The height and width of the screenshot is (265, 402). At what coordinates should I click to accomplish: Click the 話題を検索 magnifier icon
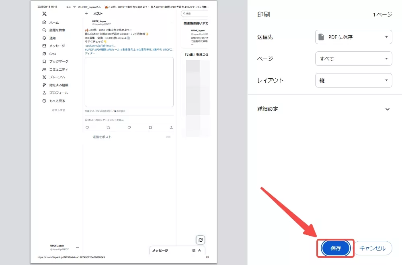pyautogui.click(x=44, y=30)
